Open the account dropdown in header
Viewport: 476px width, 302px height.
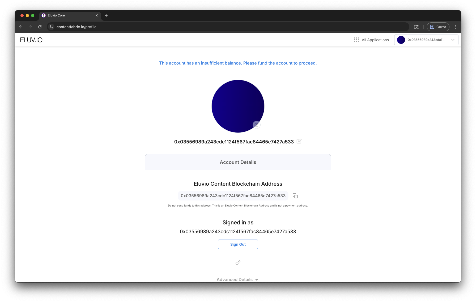pos(426,40)
